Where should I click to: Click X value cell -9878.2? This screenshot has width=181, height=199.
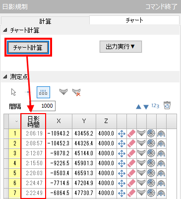59,153
